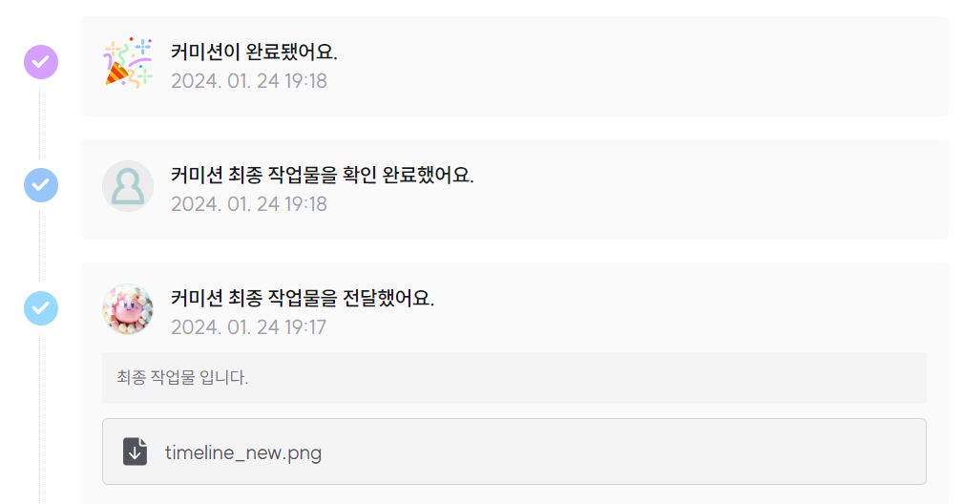Click the title 커미션이 완료됐어요.

(x=254, y=52)
